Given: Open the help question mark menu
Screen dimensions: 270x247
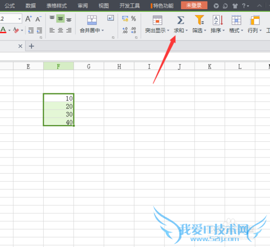Looking at the screenshot, I should point(245,6).
